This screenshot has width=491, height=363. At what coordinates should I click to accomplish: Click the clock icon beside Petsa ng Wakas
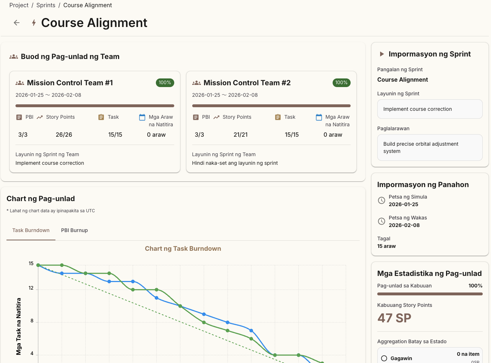coord(382,222)
